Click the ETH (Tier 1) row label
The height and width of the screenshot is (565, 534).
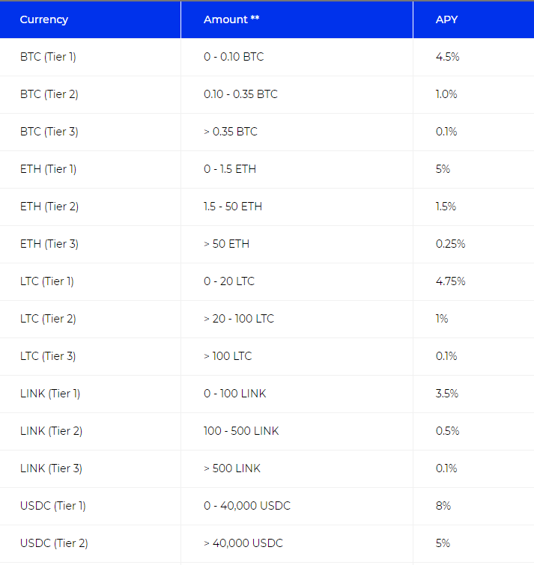pyautogui.click(x=49, y=169)
